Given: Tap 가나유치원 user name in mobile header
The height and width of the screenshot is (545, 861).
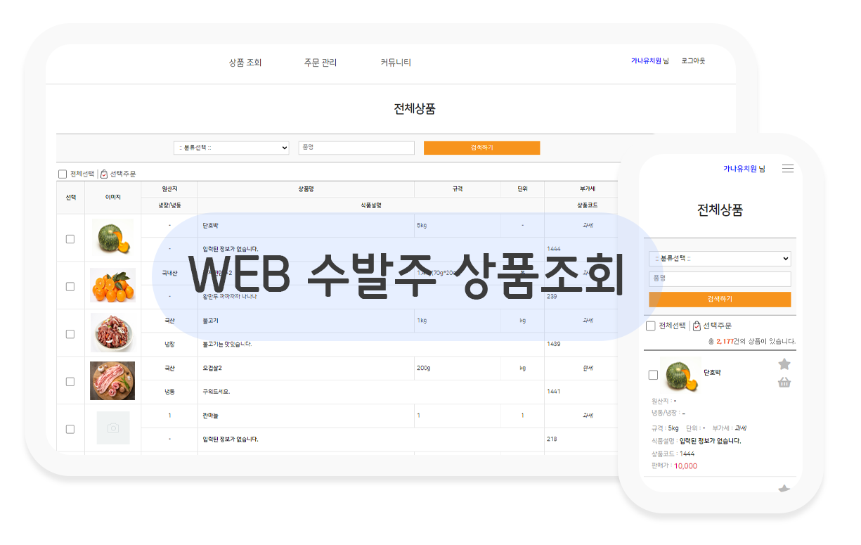Looking at the screenshot, I should click(x=740, y=169).
